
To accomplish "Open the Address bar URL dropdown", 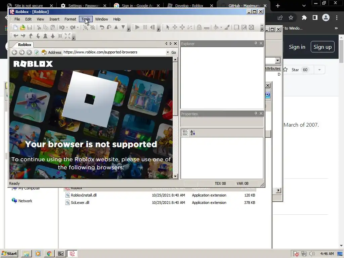I will point(168,52).
